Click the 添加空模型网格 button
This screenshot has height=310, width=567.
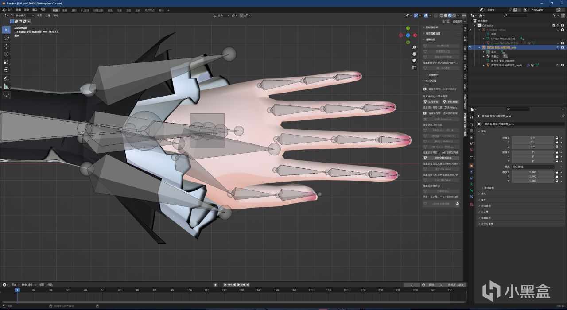point(441,158)
